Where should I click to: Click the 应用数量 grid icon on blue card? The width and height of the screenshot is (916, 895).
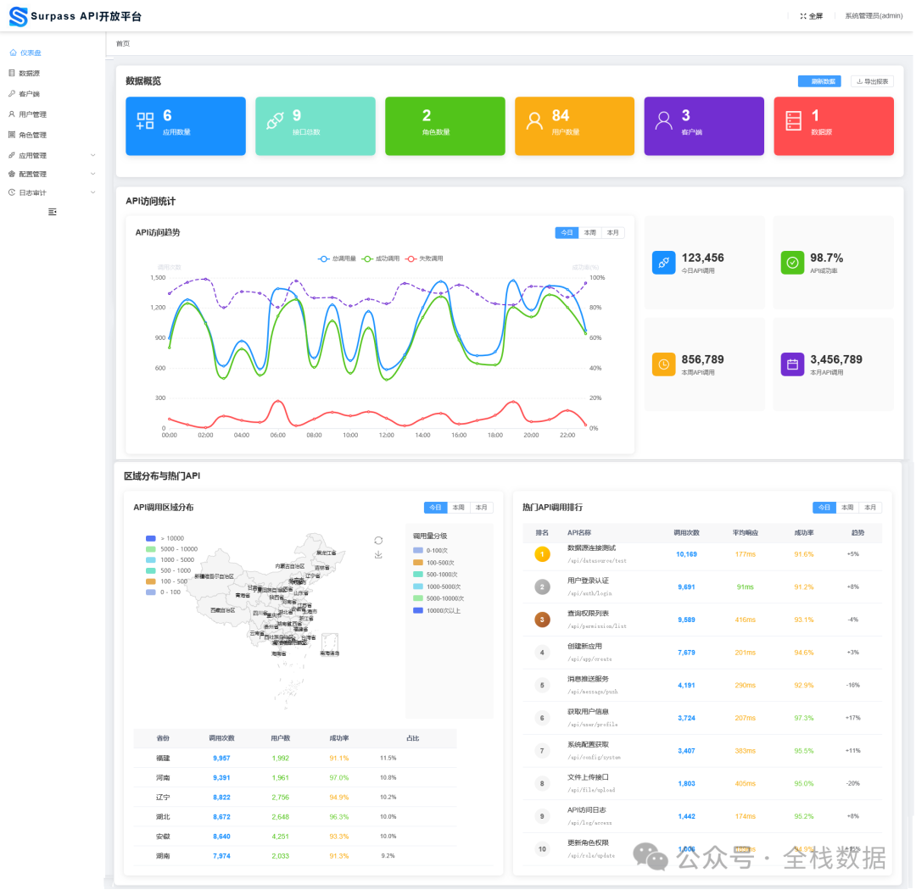(x=145, y=121)
